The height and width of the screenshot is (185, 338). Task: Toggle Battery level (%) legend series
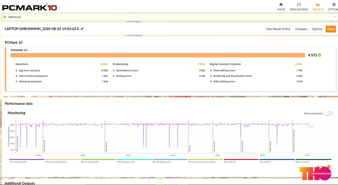[313, 161]
